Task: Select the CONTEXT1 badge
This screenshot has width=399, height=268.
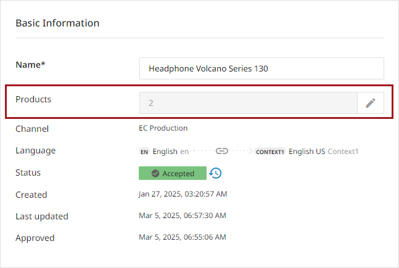Action: pyautogui.click(x=270, y=152)
